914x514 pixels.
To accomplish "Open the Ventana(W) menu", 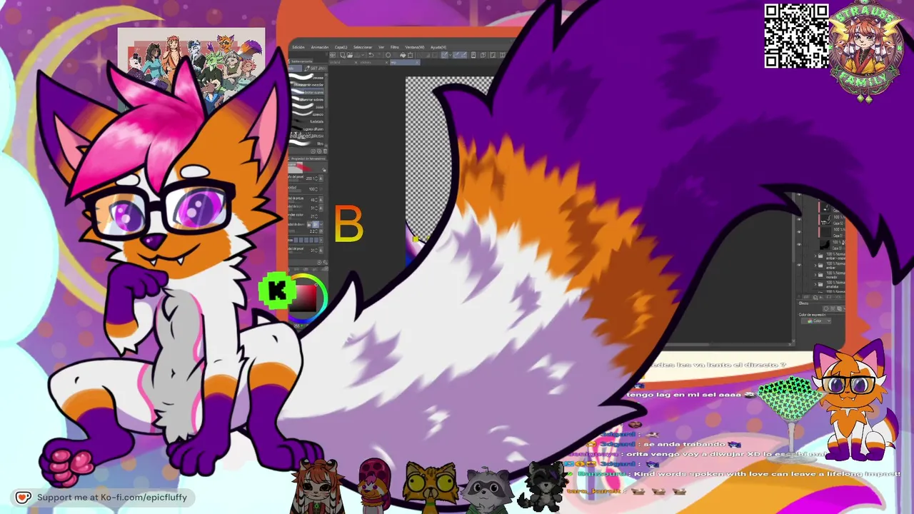I will tap(415, 47).
